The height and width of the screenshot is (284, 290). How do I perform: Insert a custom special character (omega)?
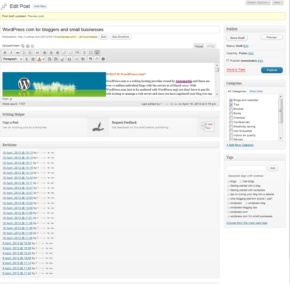(x=69, y=59)
